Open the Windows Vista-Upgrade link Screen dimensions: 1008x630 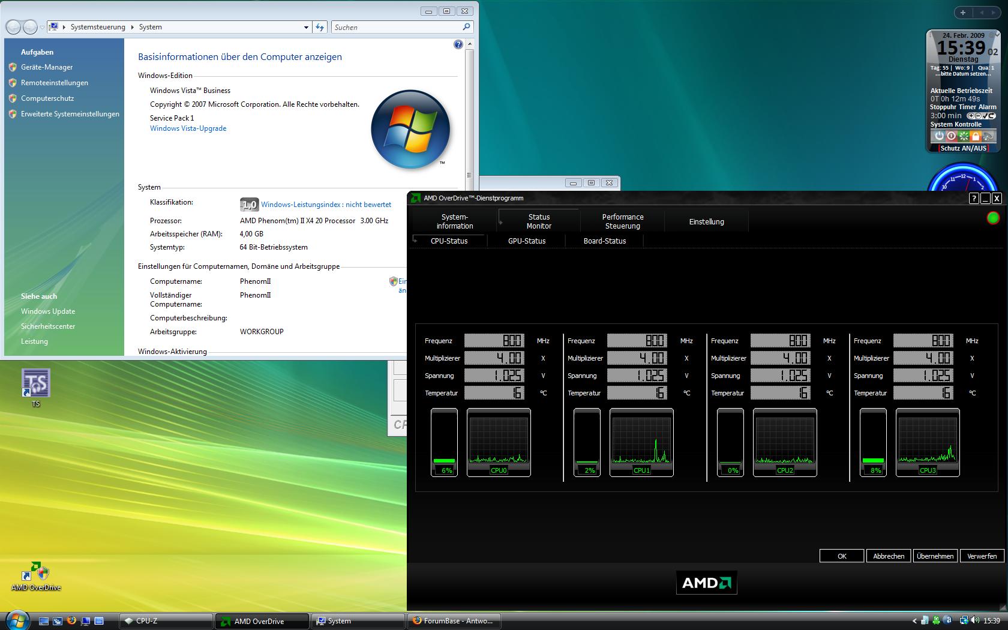coord(188,128)
